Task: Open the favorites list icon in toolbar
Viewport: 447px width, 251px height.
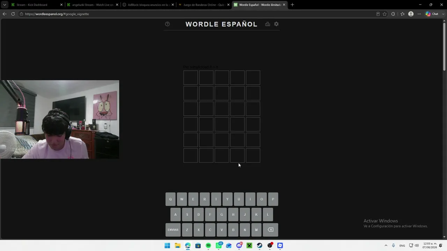Action: click(x=402, y=14)
